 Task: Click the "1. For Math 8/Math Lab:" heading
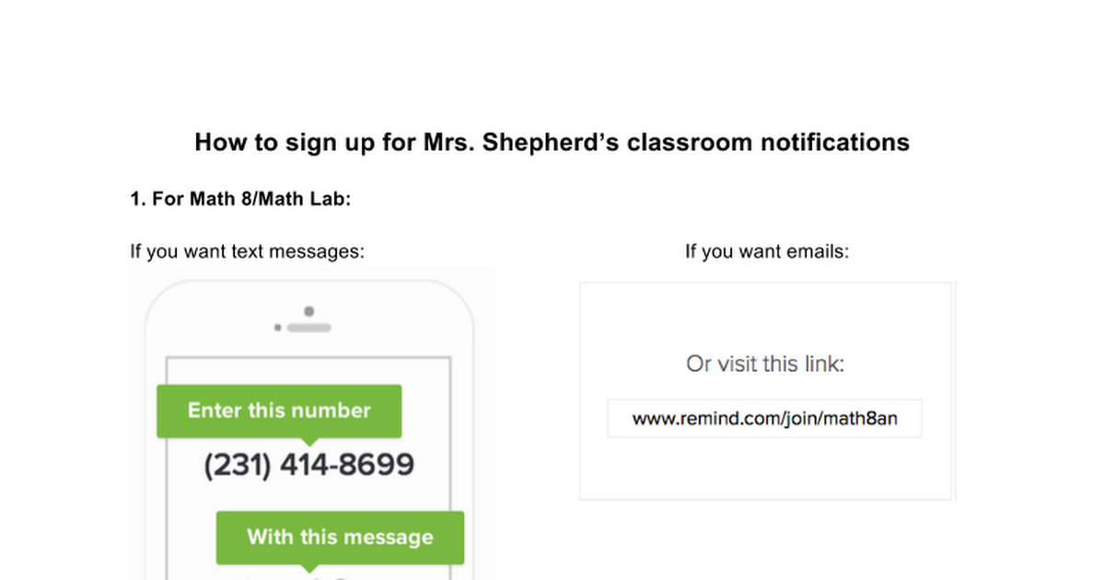tap(241, 199)
